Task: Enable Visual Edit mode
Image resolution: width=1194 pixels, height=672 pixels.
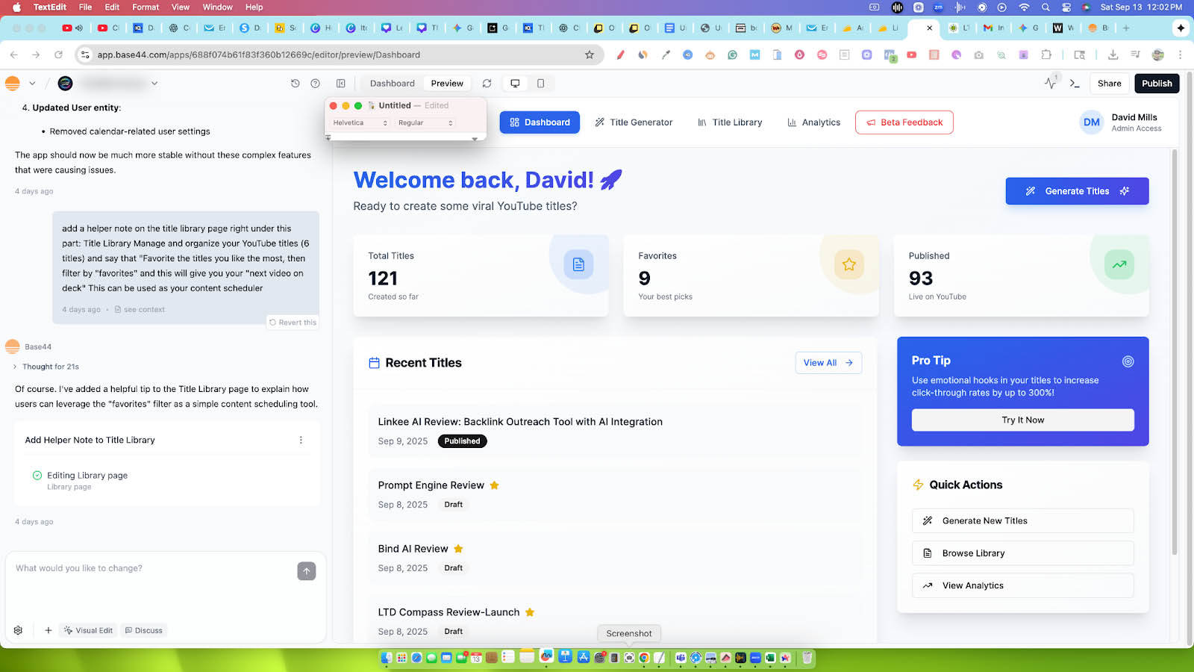Action: pos(88,630)
